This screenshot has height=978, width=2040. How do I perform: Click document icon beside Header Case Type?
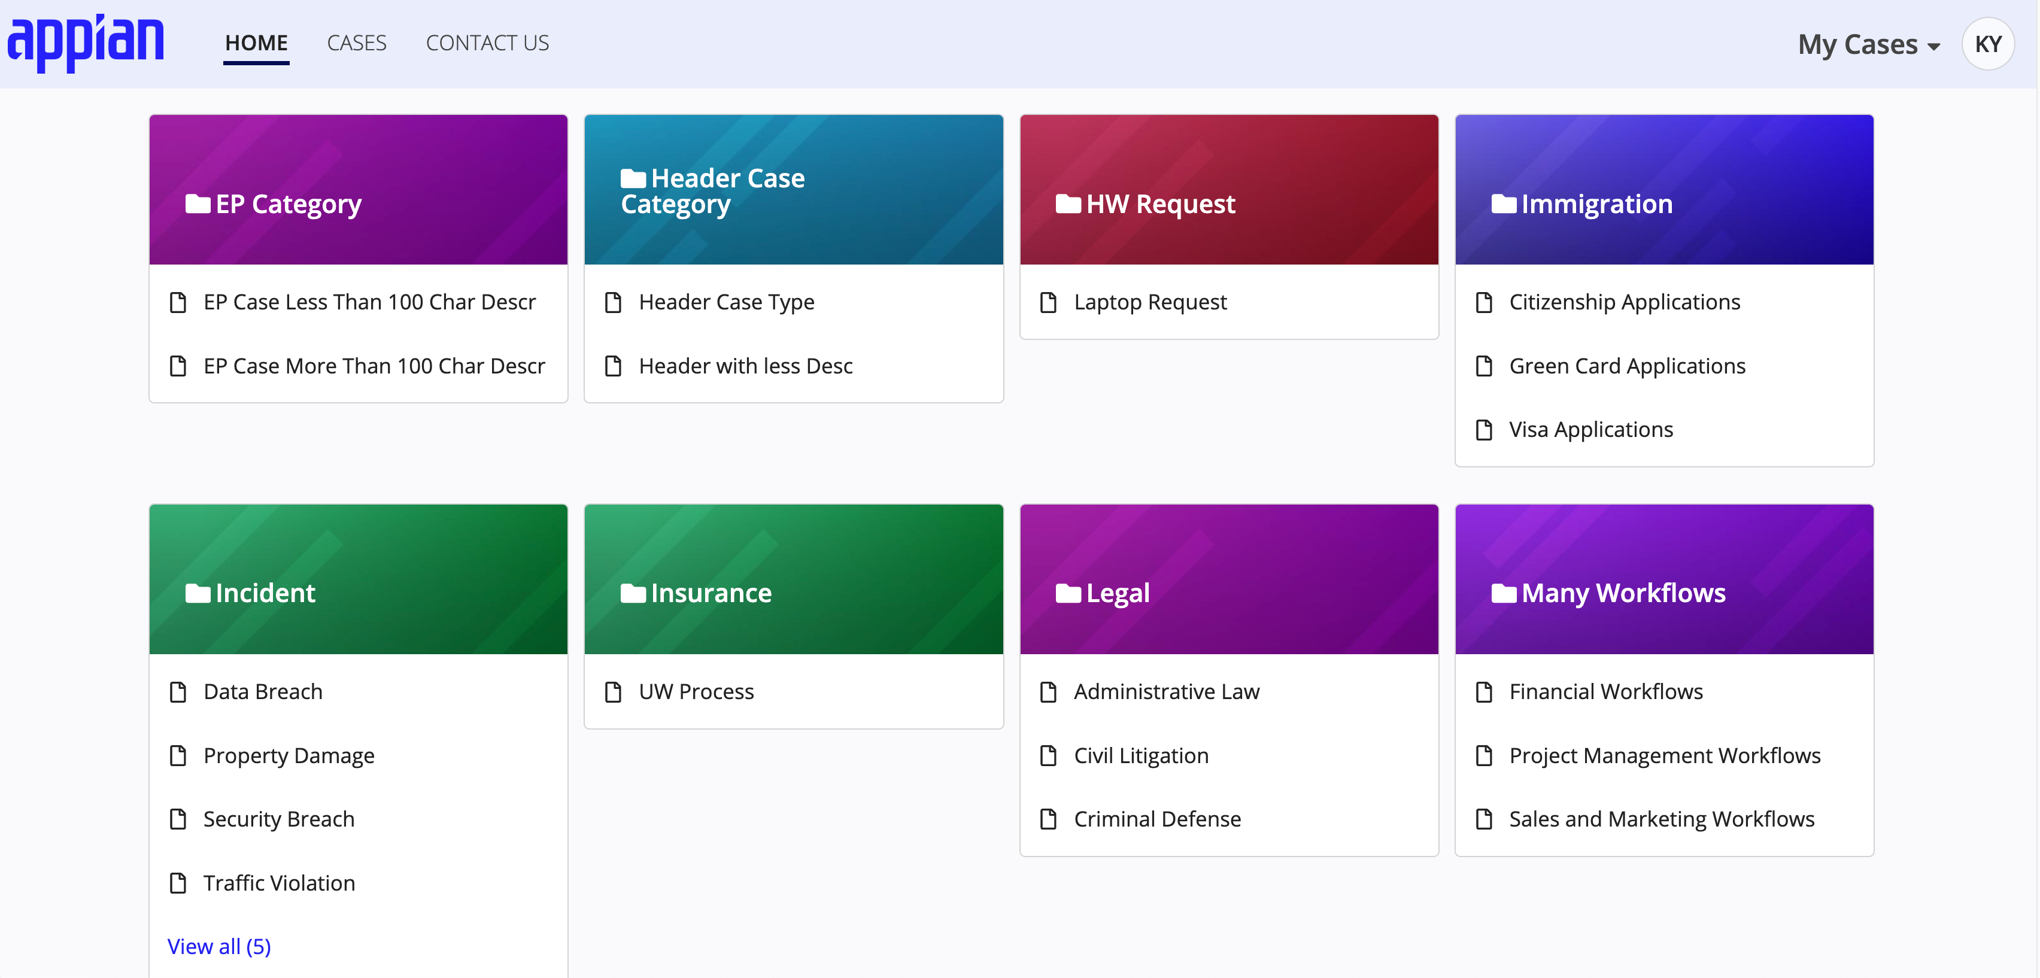(613, 302)
